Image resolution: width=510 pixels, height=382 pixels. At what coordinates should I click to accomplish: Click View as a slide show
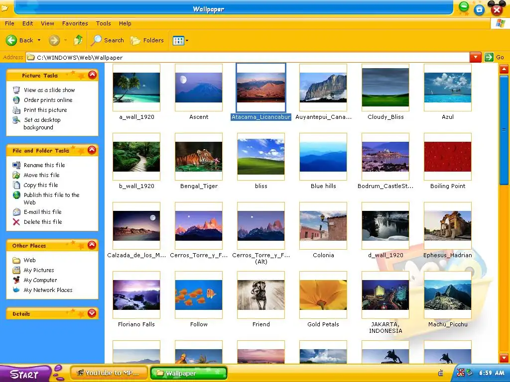(49, 90)
